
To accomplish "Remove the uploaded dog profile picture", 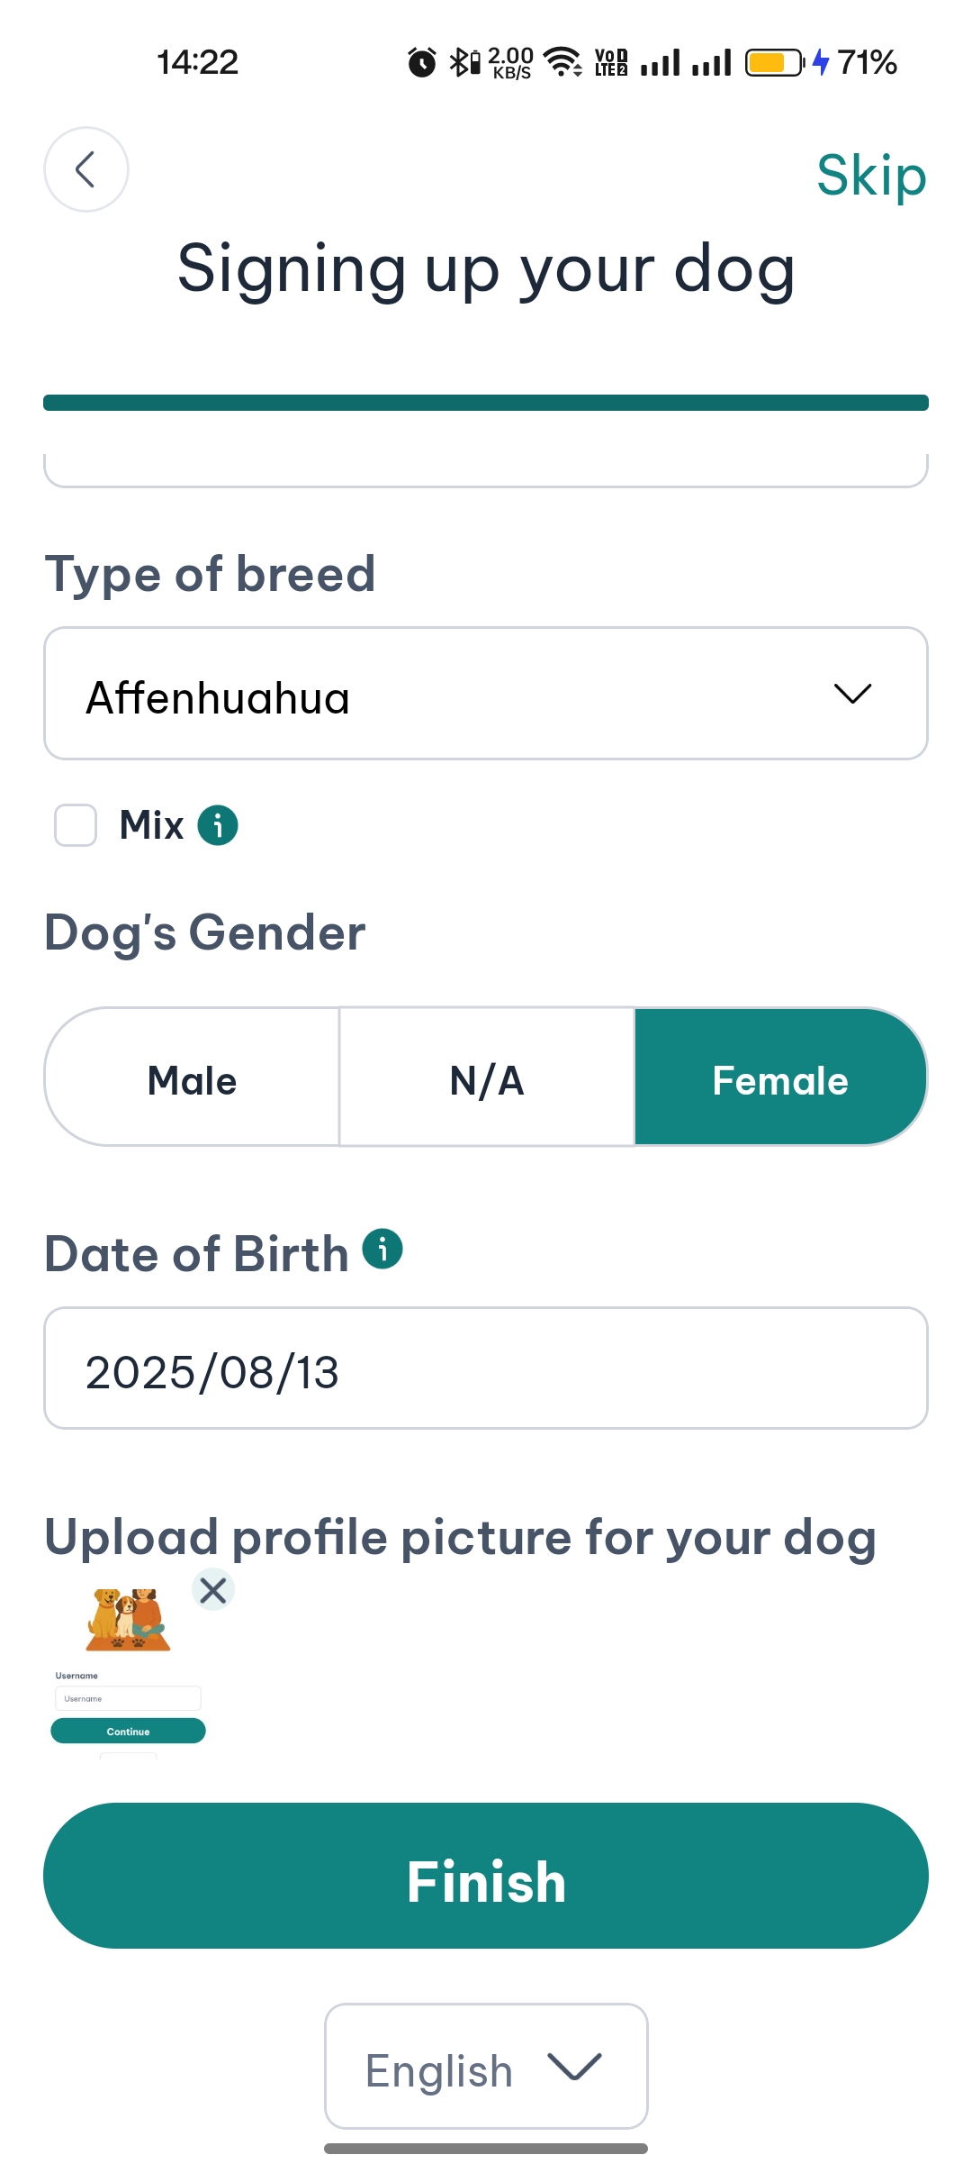I will coord(213,1590).
